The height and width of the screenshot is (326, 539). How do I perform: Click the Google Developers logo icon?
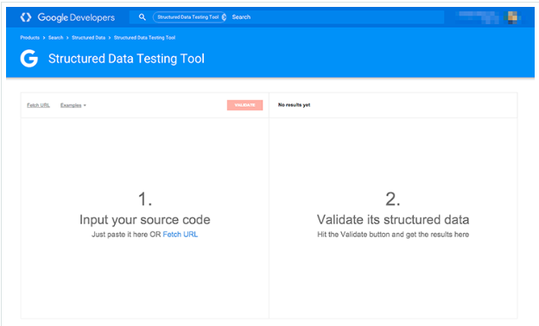26,17
